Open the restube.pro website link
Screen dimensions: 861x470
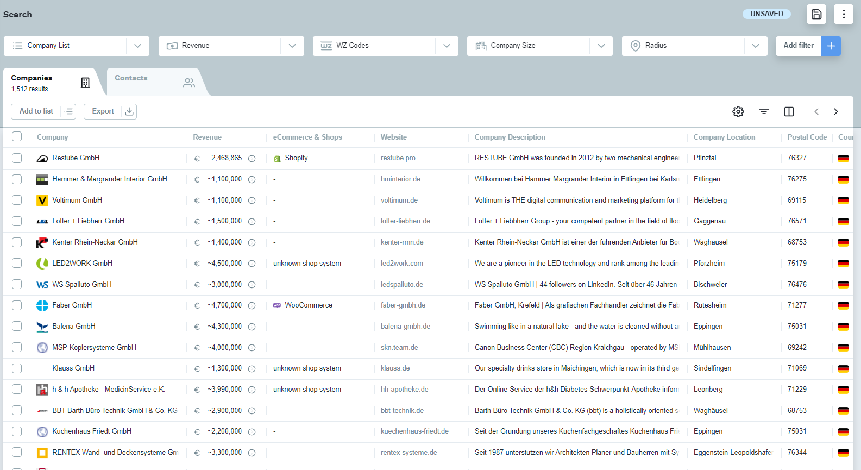coord(398,158)
